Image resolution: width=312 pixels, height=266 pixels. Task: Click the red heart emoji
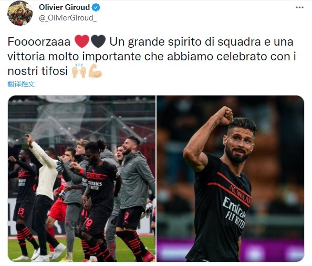click(x=82, y=41)
